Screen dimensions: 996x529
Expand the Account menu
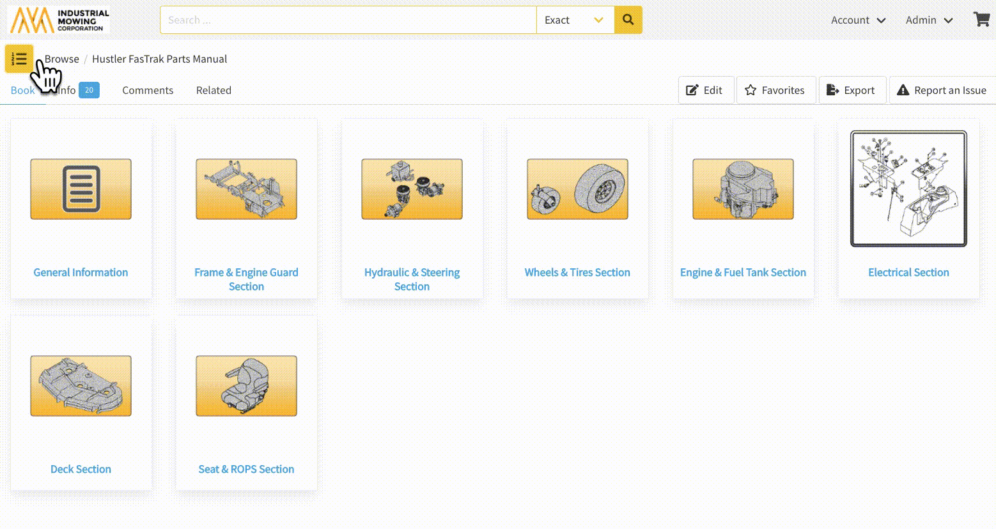tap(858, 20)
